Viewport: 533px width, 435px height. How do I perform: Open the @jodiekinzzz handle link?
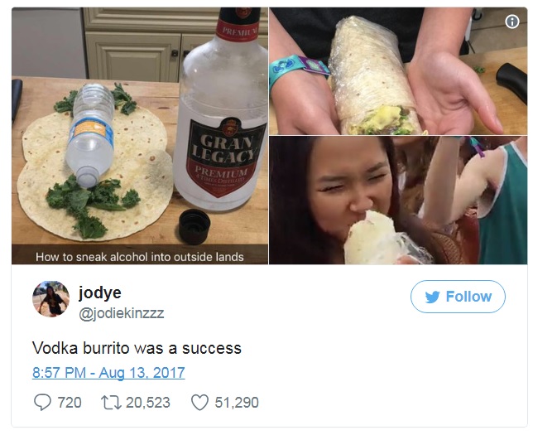click(122, 313)
